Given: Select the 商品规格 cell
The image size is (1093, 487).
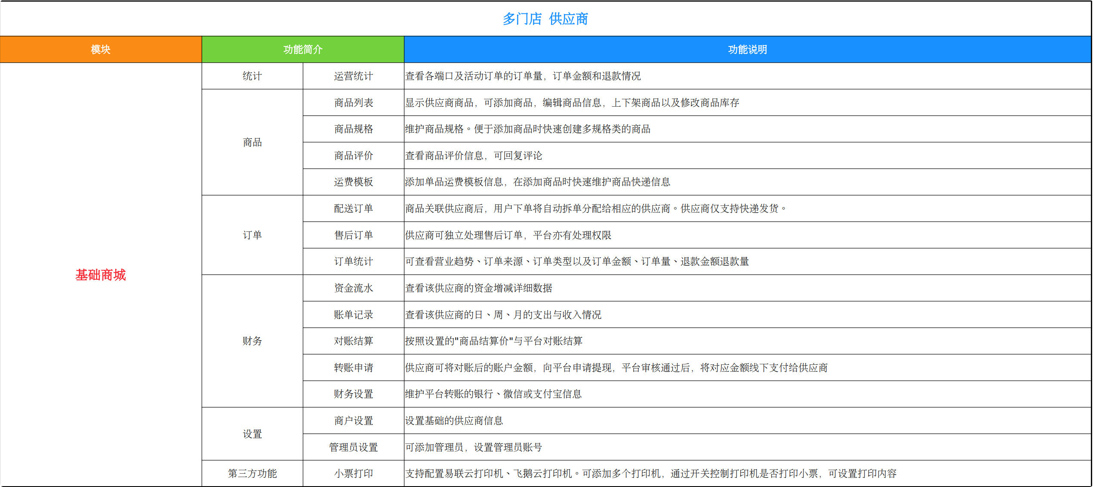Looking at the screenshot, I should coord(353,129).
